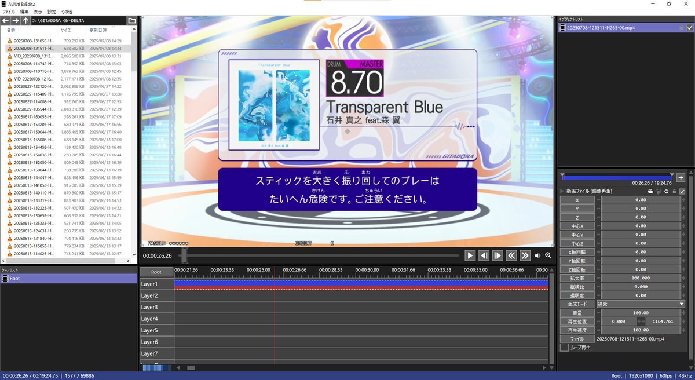Go forward in the file browser
This screenshot has height=380, width=695.
pos(16,21)
